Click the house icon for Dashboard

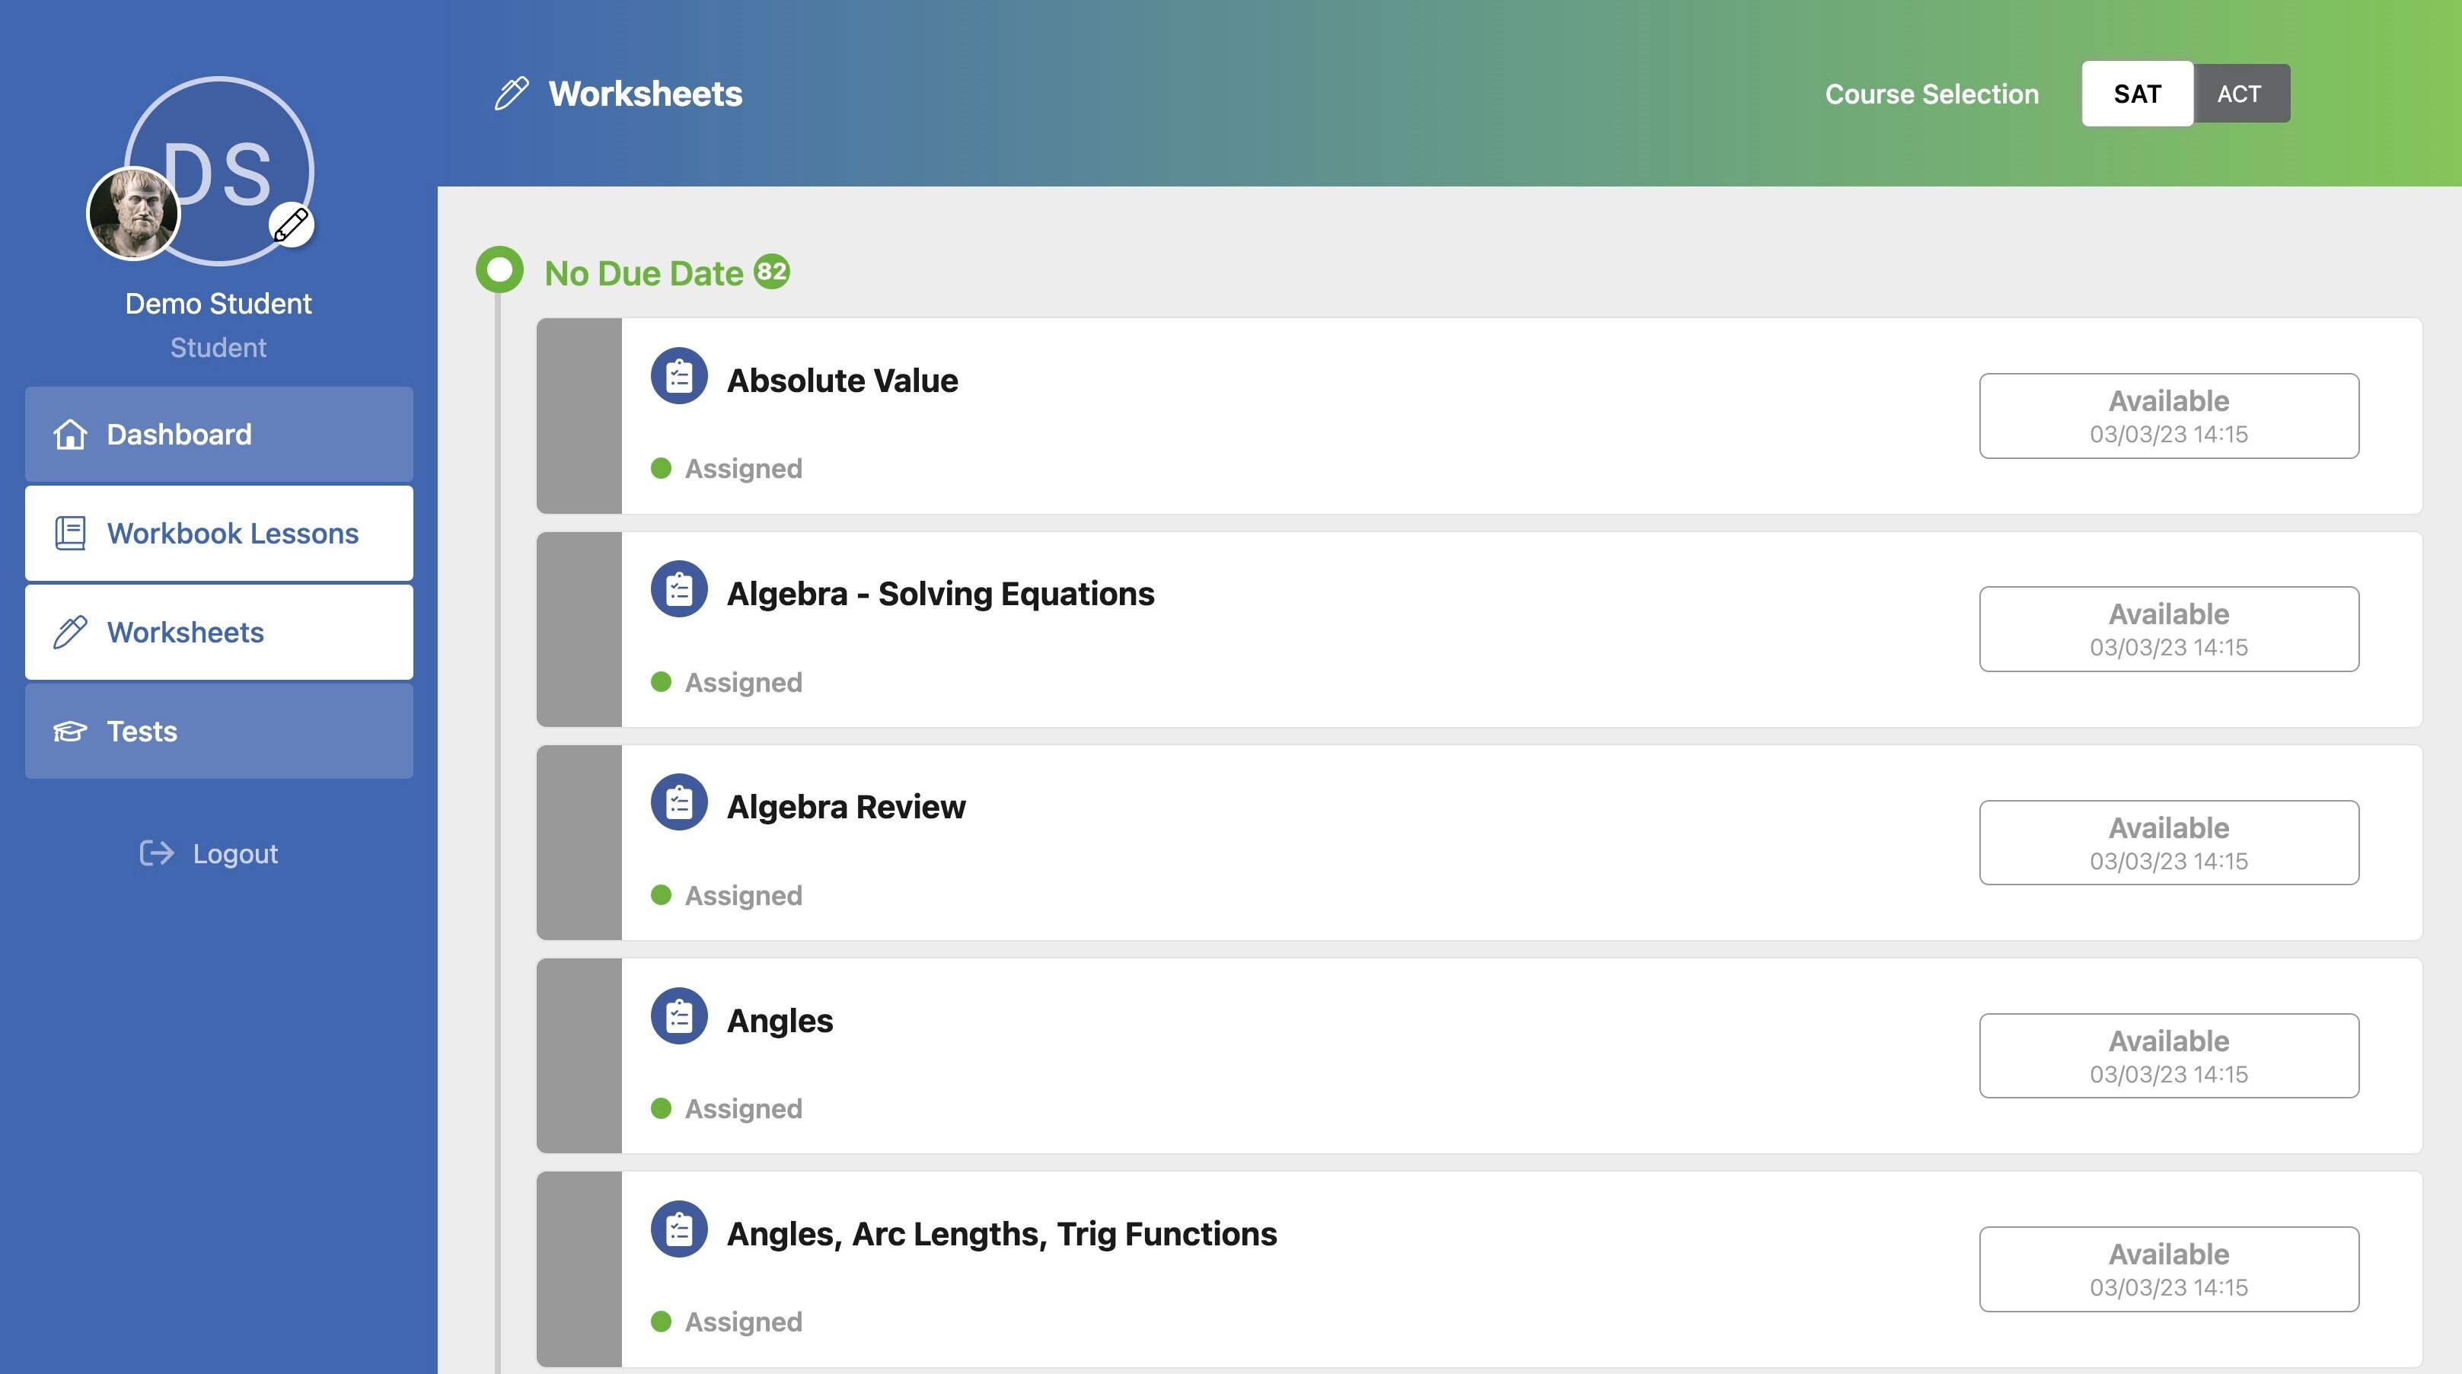[70, 435]
